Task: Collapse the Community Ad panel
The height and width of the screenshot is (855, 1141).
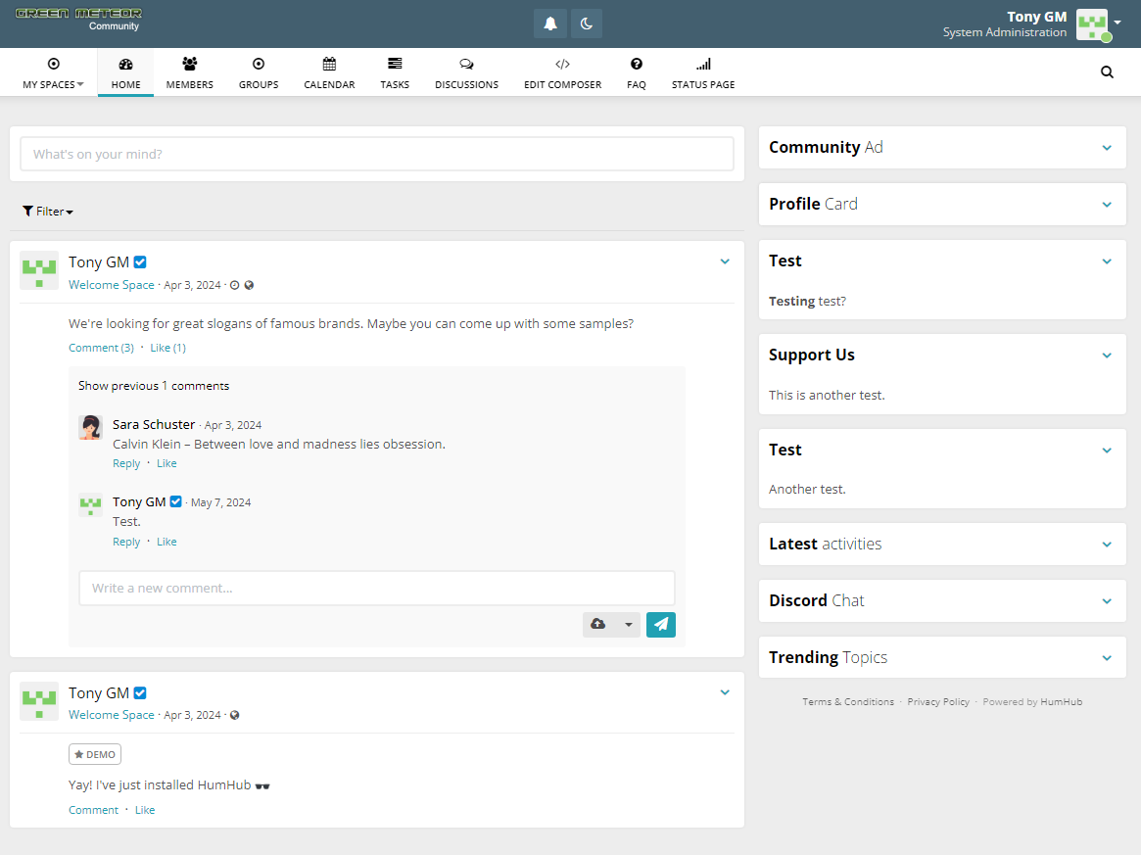Action: pos(1107,148)
